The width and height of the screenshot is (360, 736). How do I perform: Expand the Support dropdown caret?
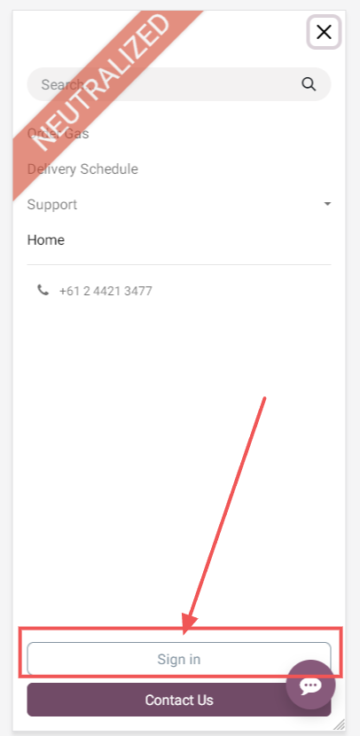point(327,204)
